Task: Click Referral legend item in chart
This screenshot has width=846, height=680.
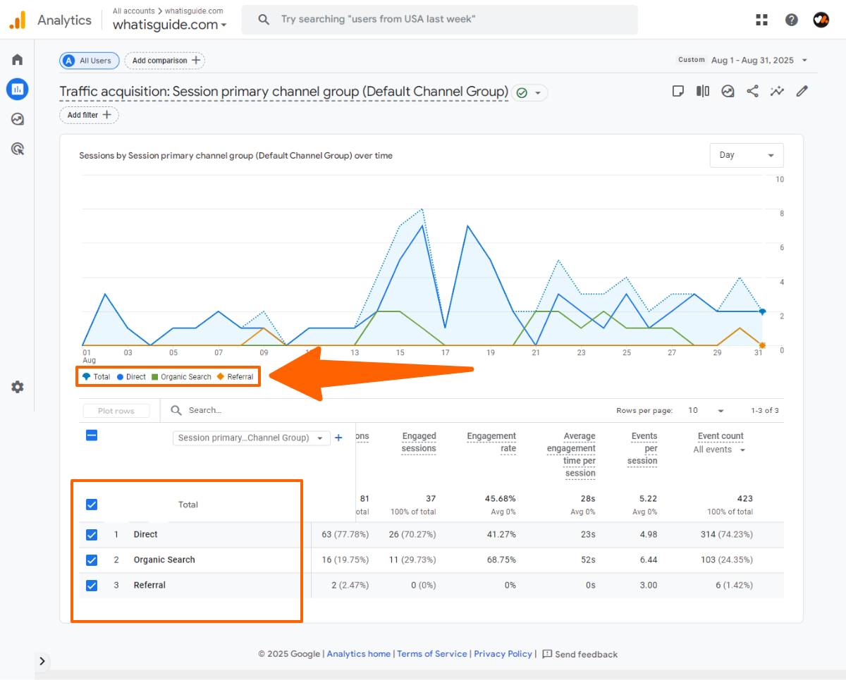Action: 235,376
